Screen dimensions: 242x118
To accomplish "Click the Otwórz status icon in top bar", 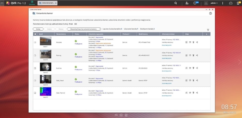I will pyautogui.click(x=32, y=3).
